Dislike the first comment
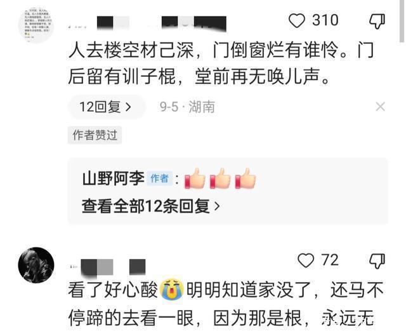This screenshot has height=331, width=406. coord(377,21)
